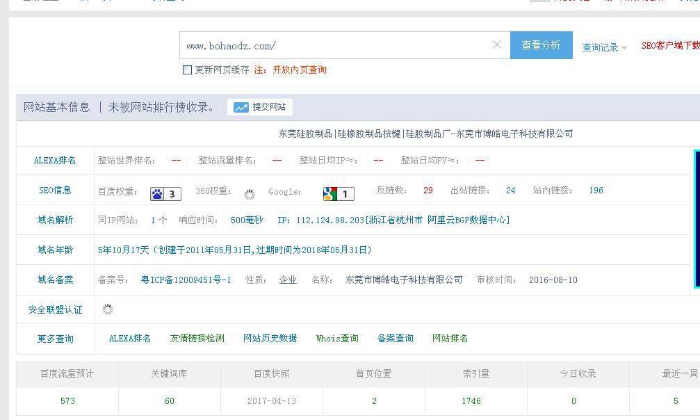Click the Baidu weight paw icon
700x420 pixels.
pyautogui.click(x=158, y=194)
